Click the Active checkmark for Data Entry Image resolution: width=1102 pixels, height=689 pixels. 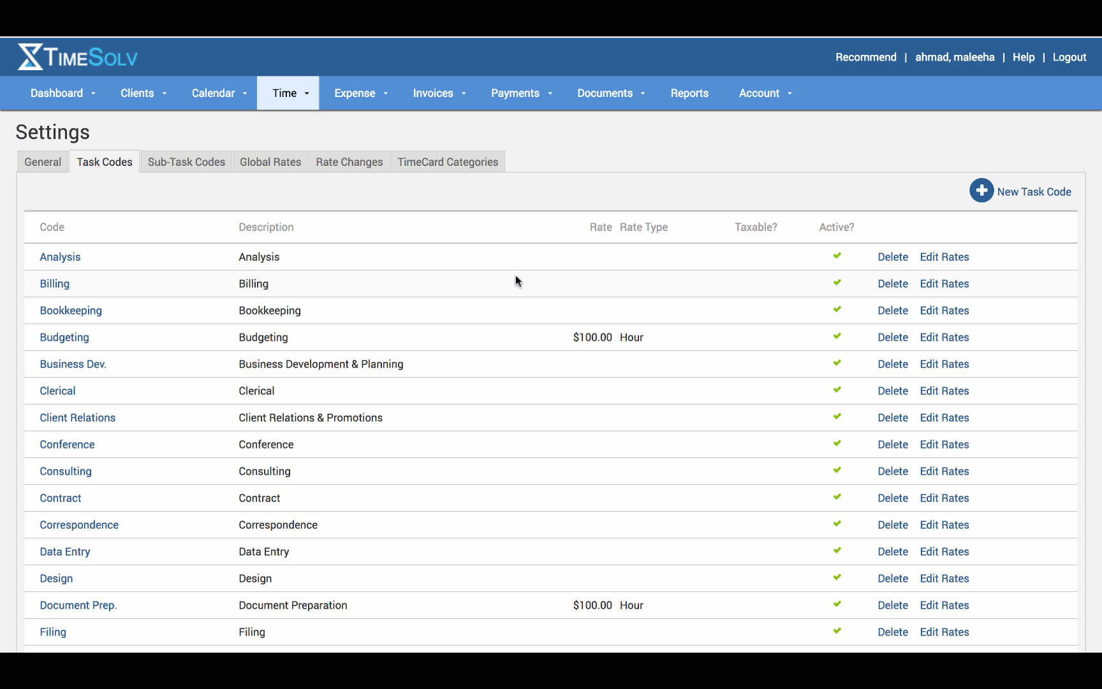837,551
